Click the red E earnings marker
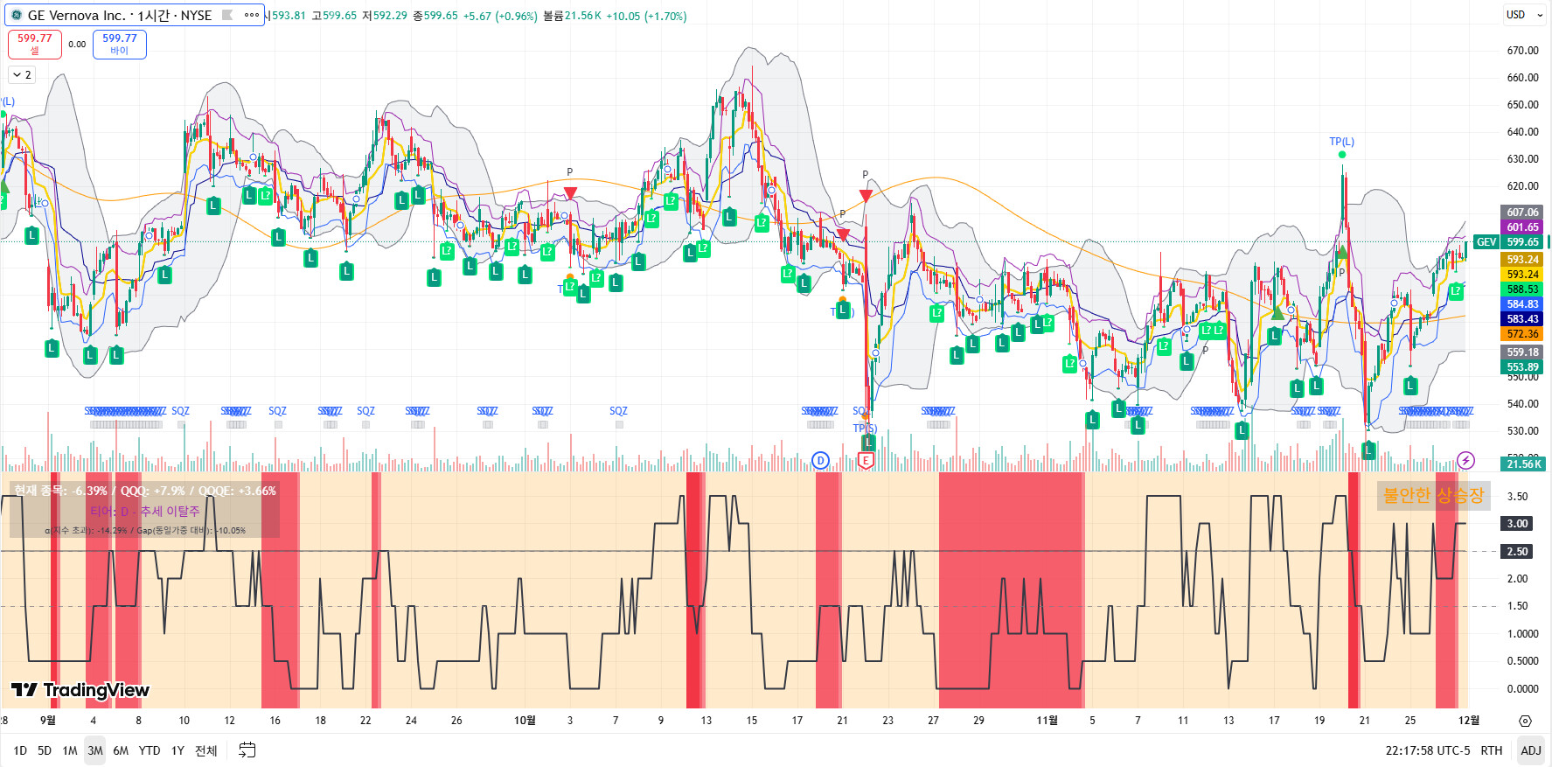This screenshot has height=767, width=1552. (866, 460)
